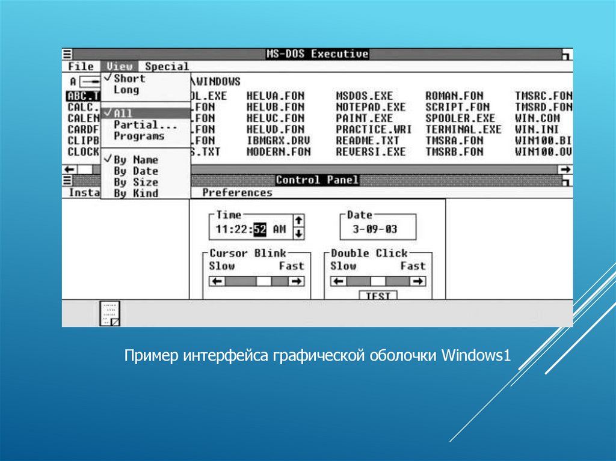Select TMSRD.FON file

coord(544,107)
